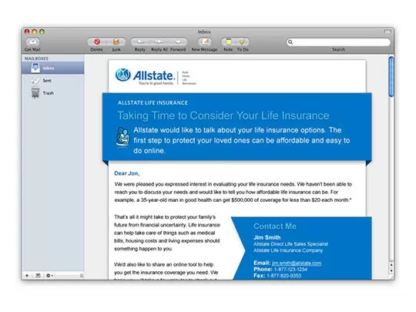Image resolution: width=416 pixels, height=312 pixels.
Task: Click the jim.smith@allstate.com email link
Action: 297,263
